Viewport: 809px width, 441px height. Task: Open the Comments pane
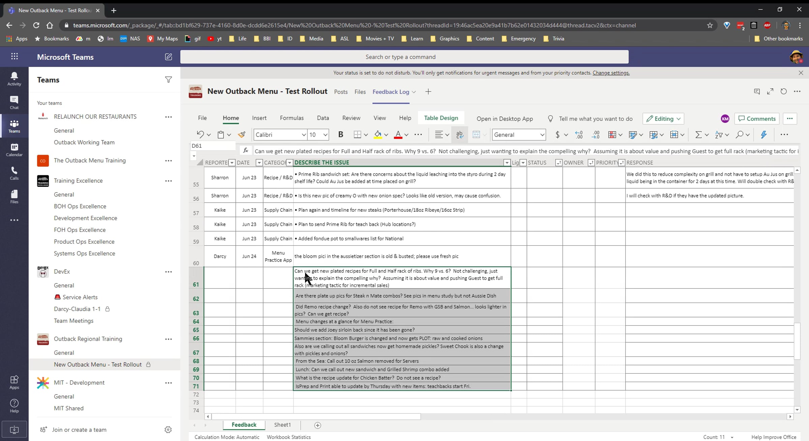tap(757, 118)
